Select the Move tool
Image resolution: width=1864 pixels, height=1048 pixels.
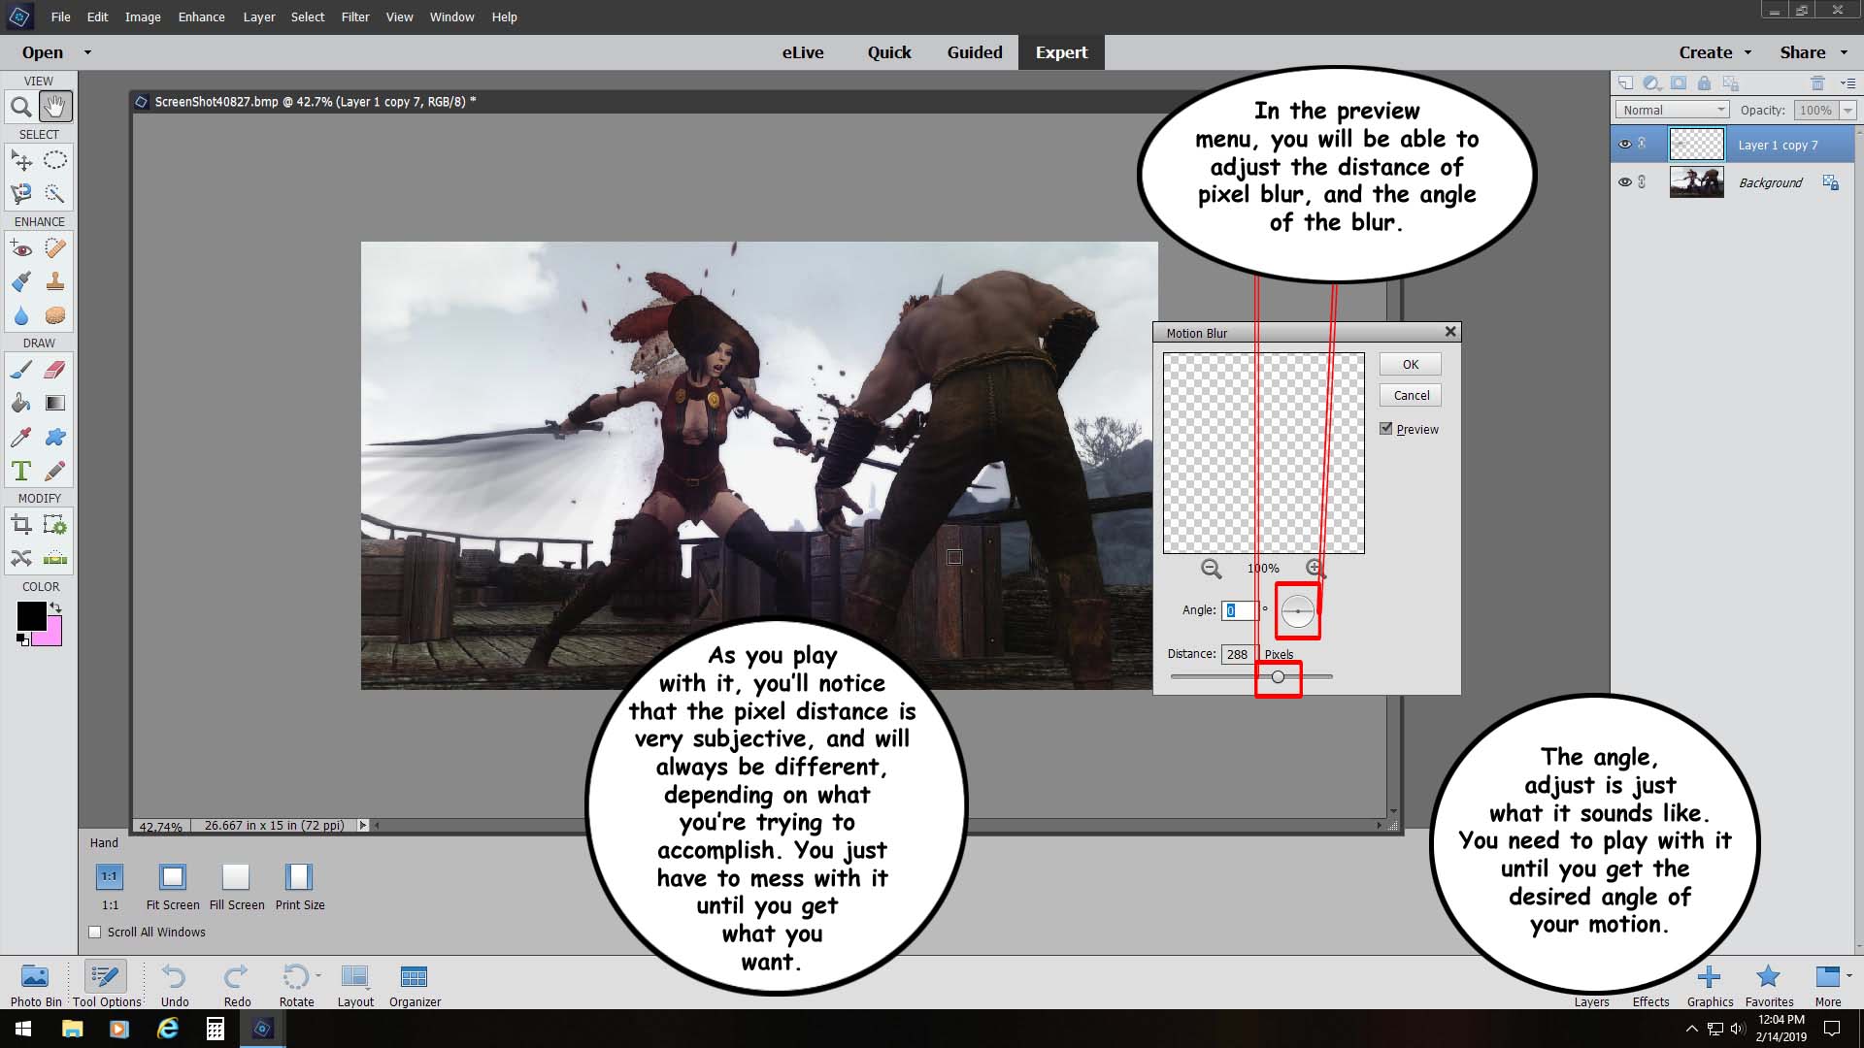pos(20,160)
